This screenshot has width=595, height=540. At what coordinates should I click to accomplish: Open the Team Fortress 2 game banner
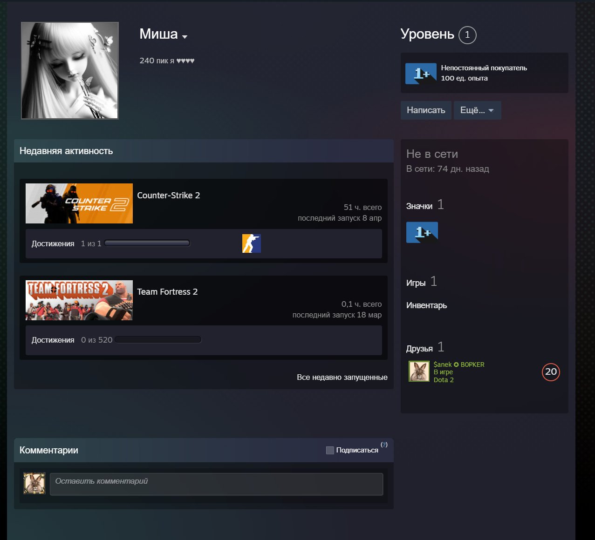(79, 300)
